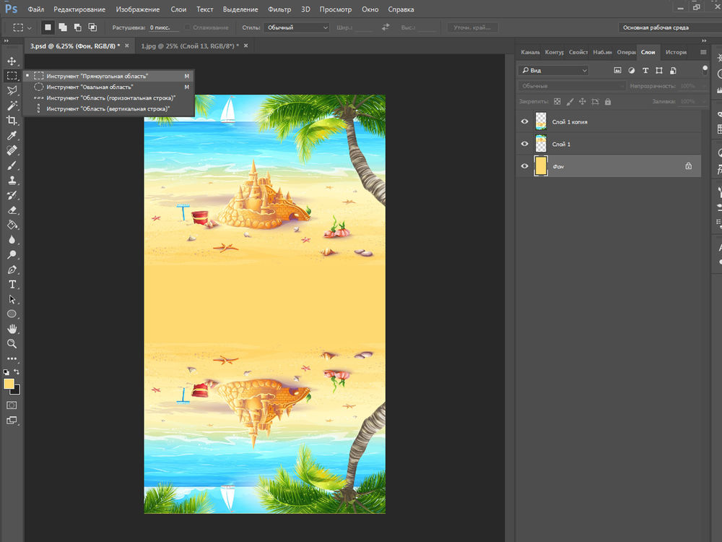722x542 pixels.
Task: Select the Clone Stamp tool
Action: point(12,181)
